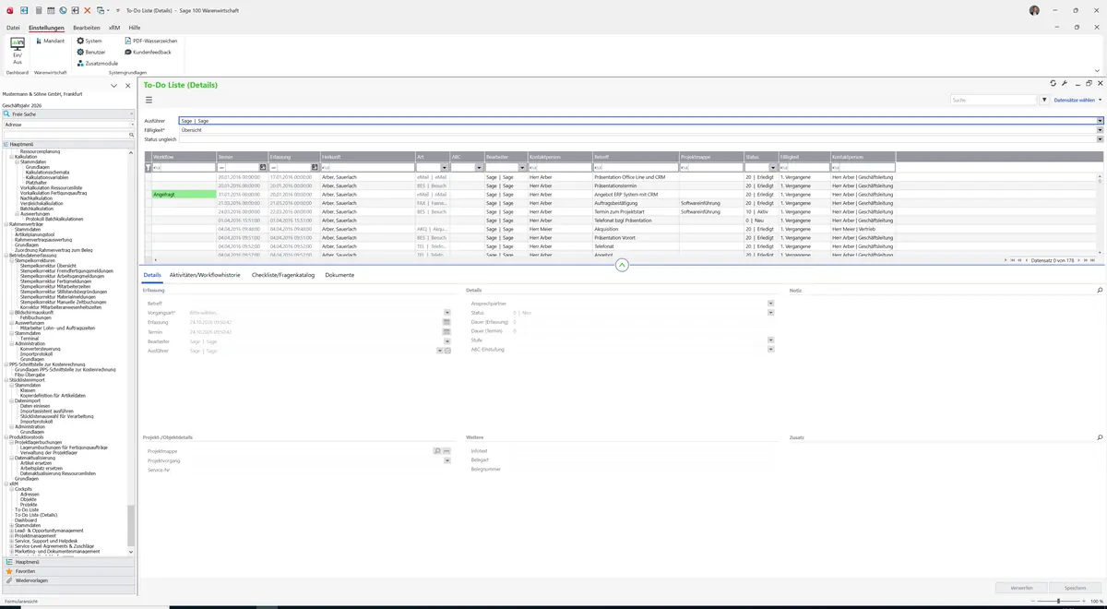Open the Hilfe ribbon tab

[135, 28]
